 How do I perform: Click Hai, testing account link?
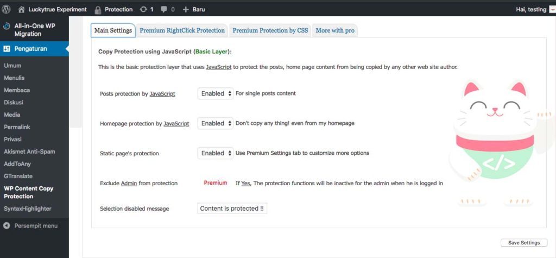531,10
